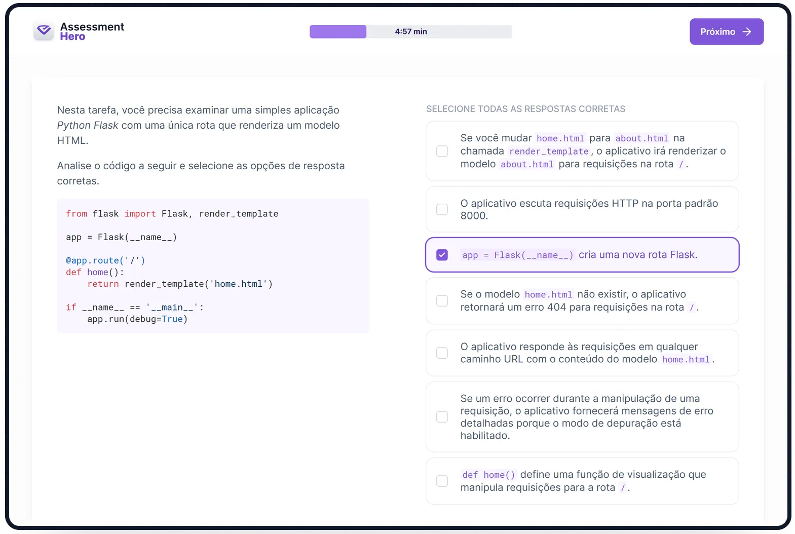Check the erro 404 option
Image resolution: width=795 pixels, height=534 pixels.
442,300
